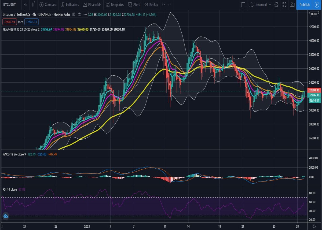This screenshot has height=230, width=322.
Task: Click the MACD value 182.49
Action: coord(32,154)
